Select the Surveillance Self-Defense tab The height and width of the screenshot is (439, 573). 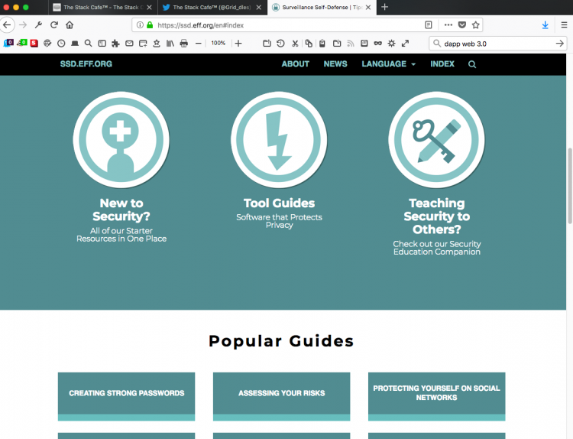322,8
